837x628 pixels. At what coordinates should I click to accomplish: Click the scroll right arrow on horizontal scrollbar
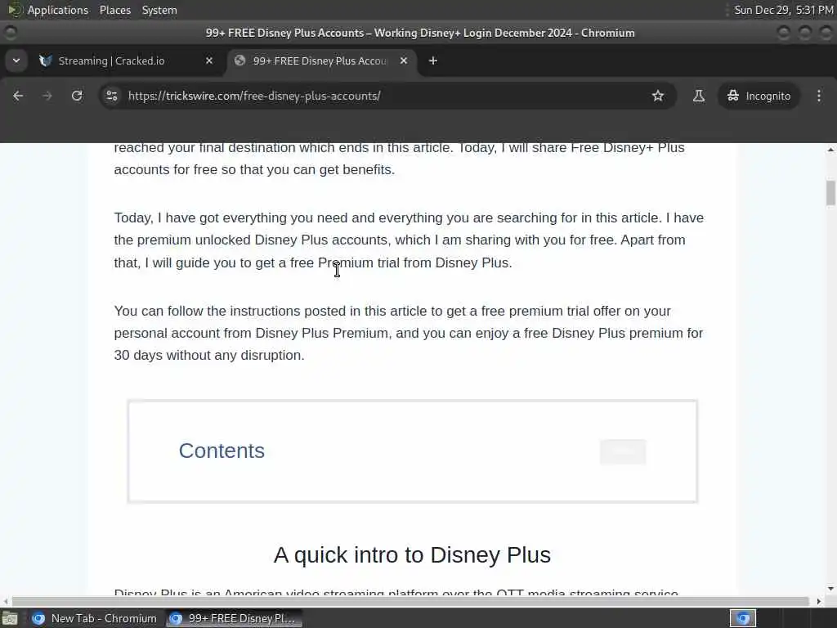(819, 601)
